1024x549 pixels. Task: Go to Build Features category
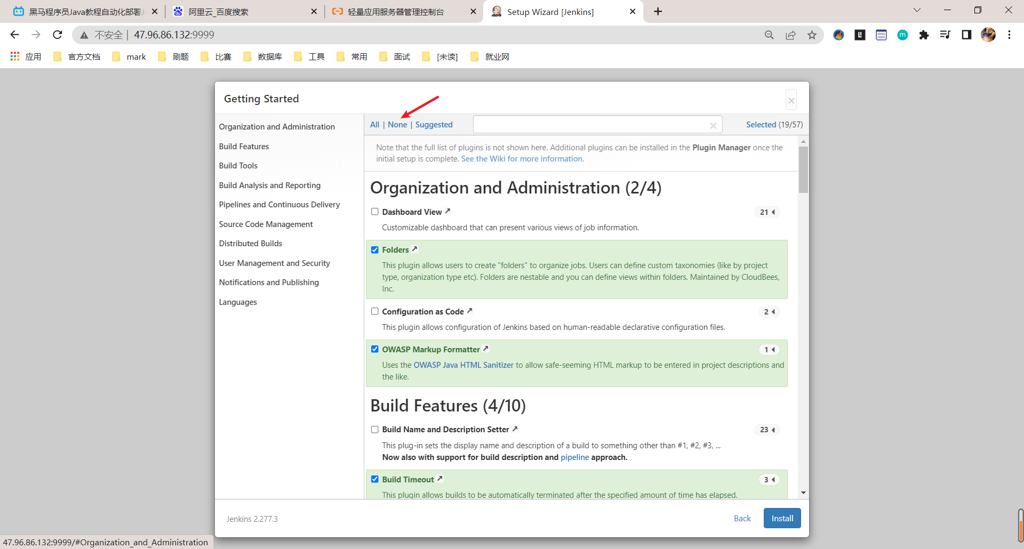click(x=244, y=147)
